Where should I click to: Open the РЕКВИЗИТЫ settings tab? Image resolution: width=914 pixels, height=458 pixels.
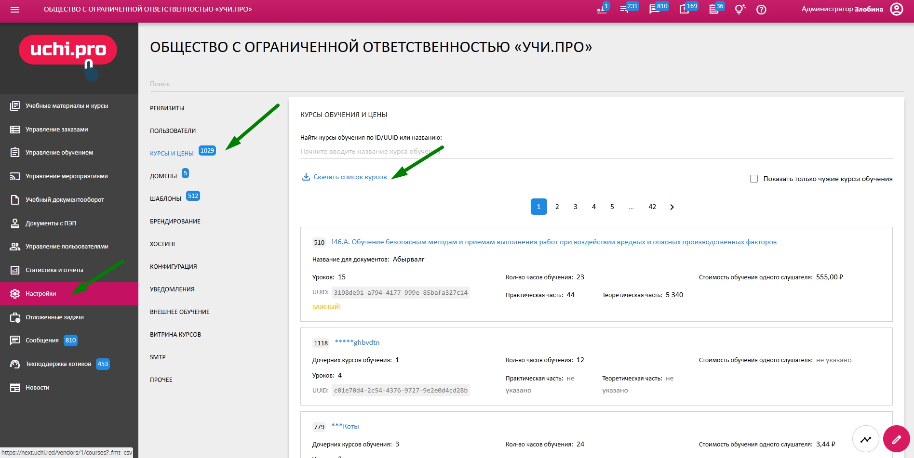(167, 108)
